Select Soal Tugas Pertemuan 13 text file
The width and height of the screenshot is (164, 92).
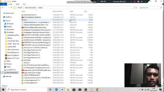(x=32, y=55)
